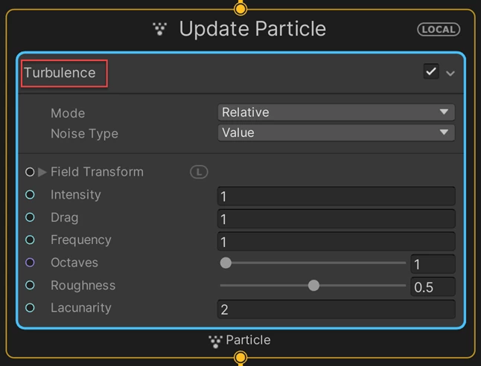This screenshot has width=481, height=366.
Task: Select the Turbulence block title
Action: (x=60, y=73)
